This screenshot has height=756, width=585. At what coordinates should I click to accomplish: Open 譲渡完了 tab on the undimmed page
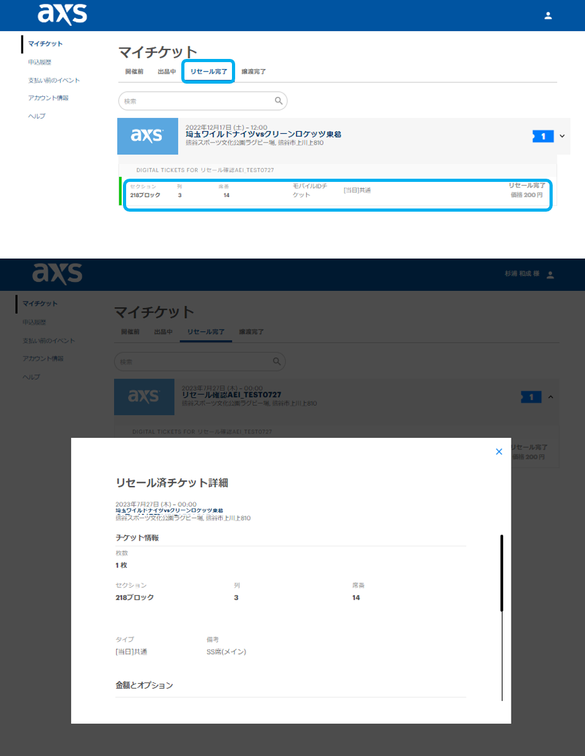click(254, 72)
